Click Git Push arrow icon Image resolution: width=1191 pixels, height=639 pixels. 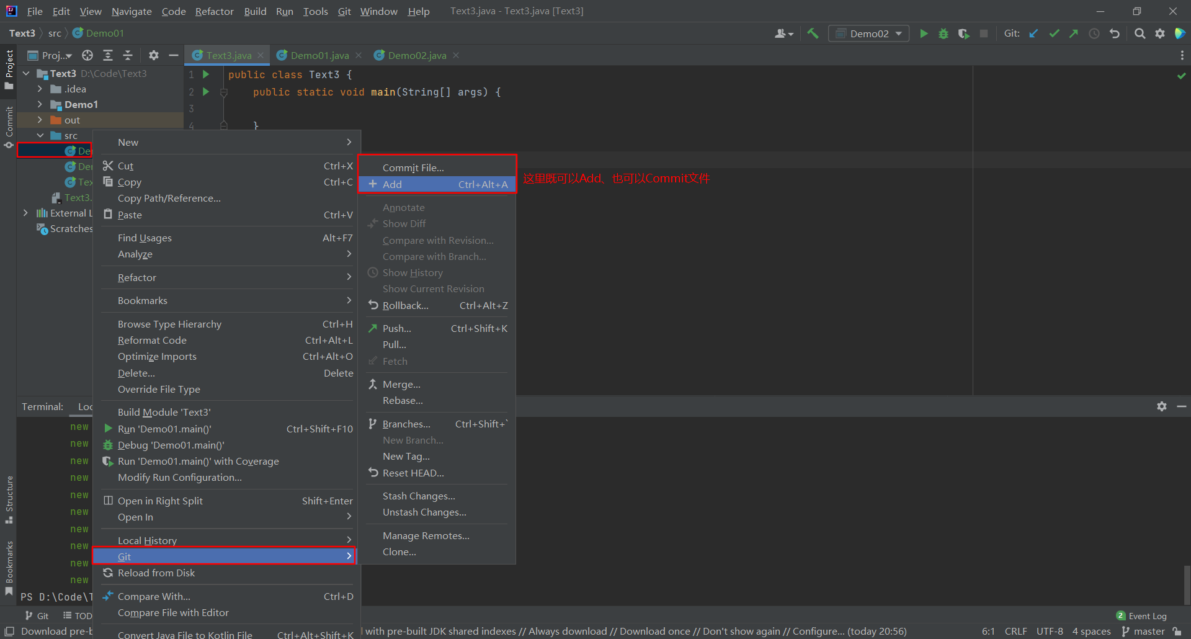coord(1074,34)
